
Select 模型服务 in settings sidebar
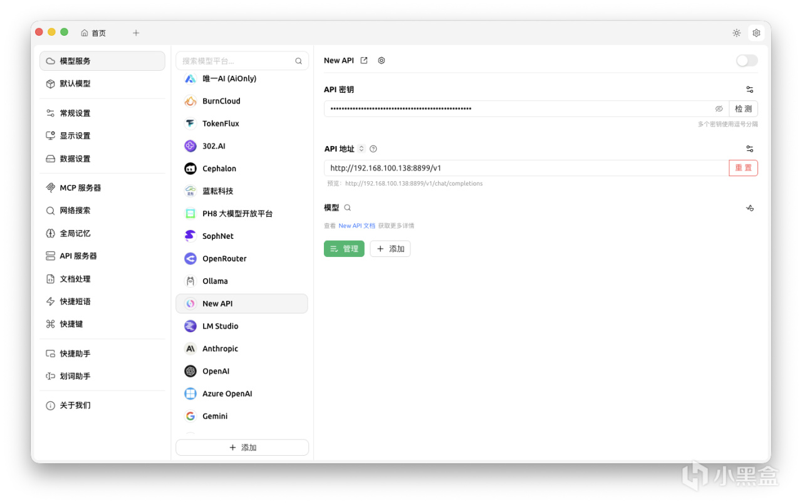(102, 61)
